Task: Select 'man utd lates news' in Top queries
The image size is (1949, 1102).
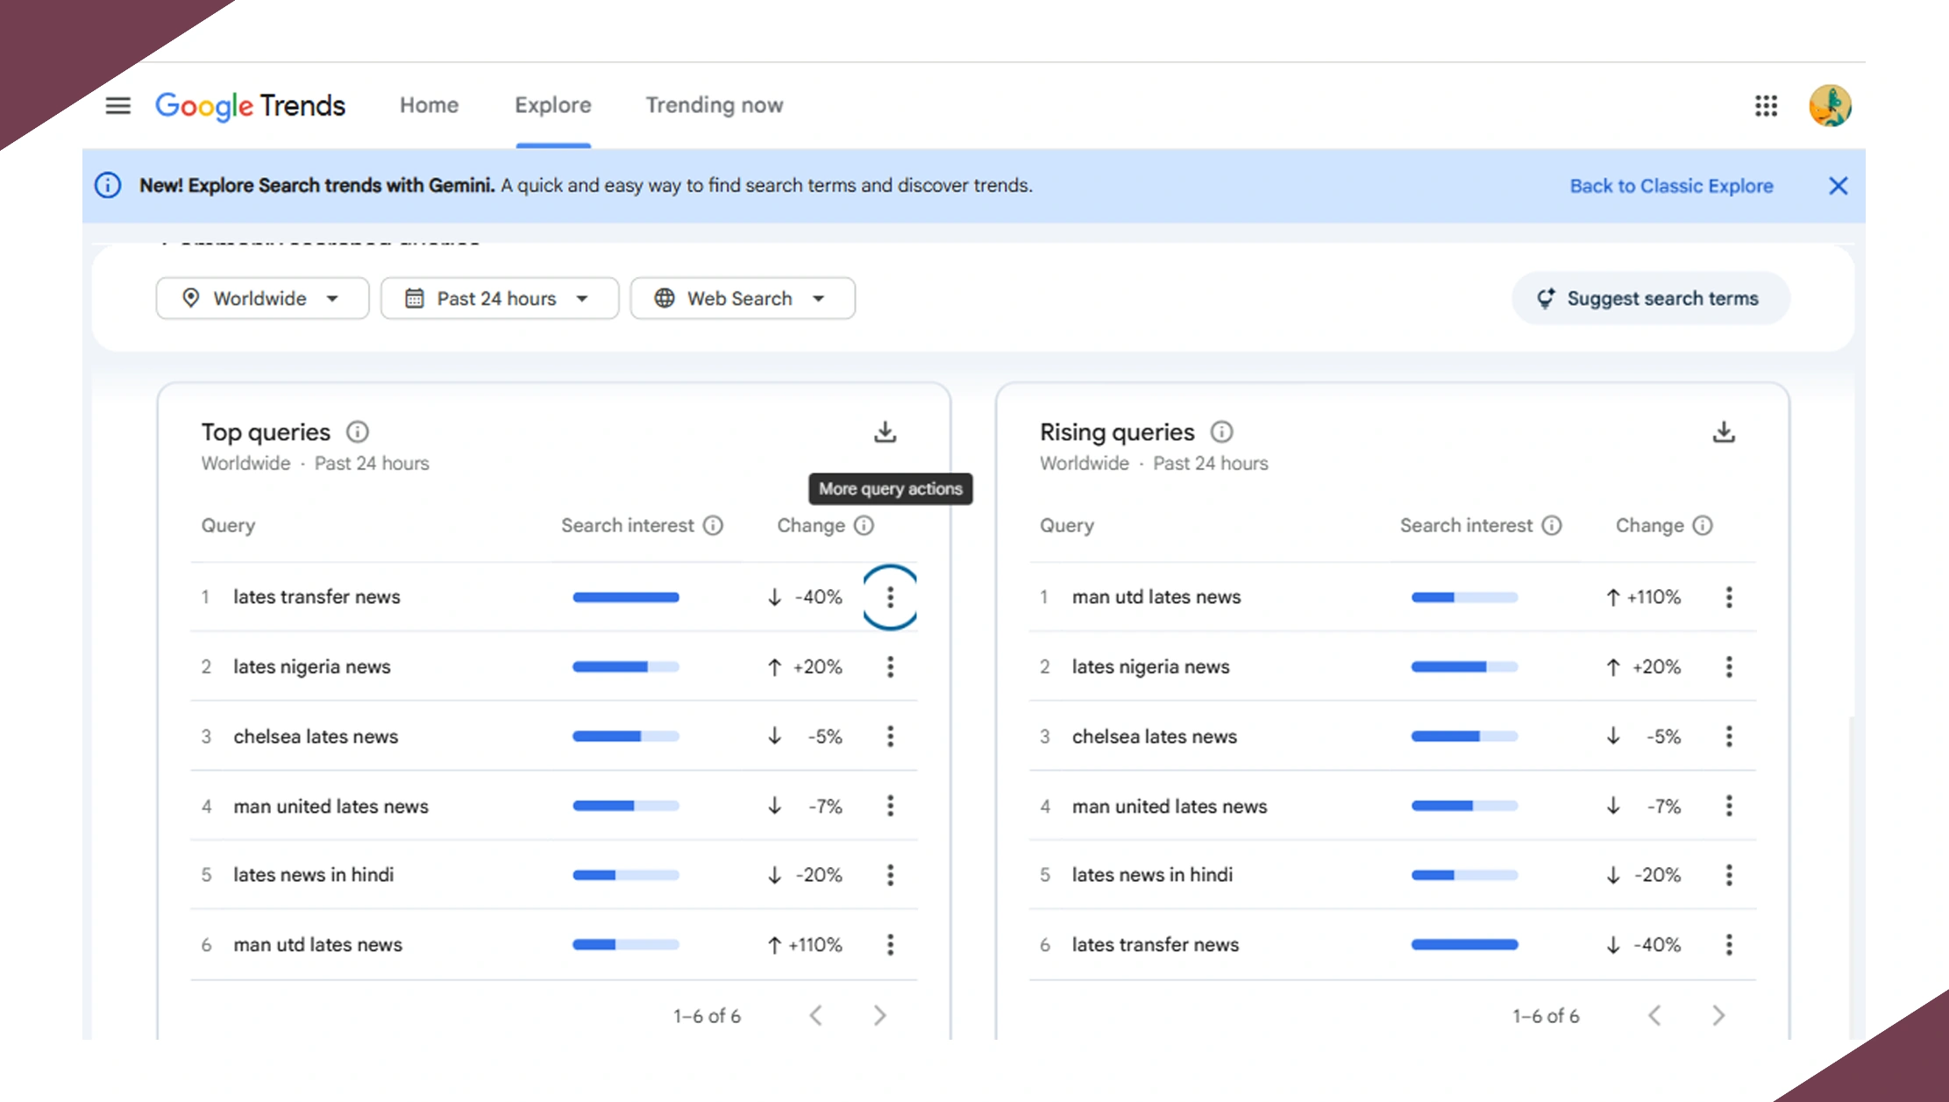Action: click(x=318, y=945)
